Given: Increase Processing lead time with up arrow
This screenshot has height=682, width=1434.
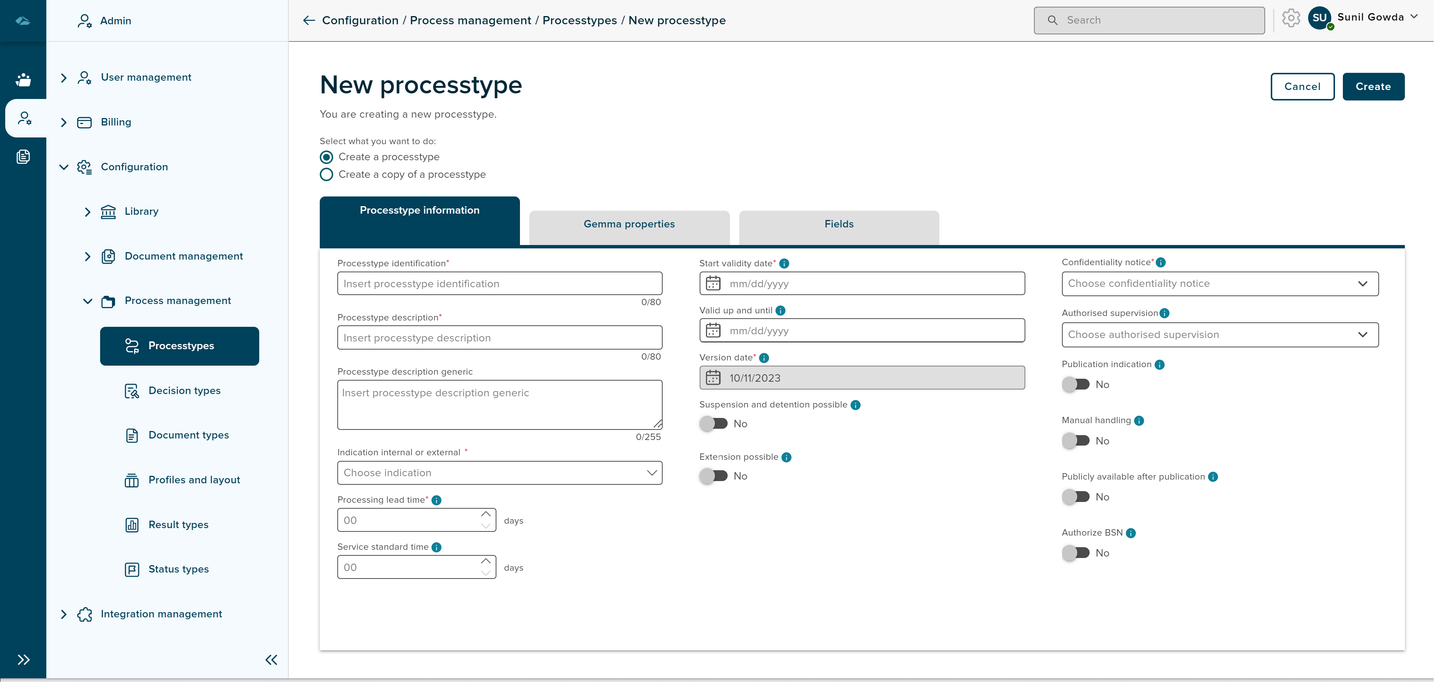Looking at the screenshot, I should point(486,513).
